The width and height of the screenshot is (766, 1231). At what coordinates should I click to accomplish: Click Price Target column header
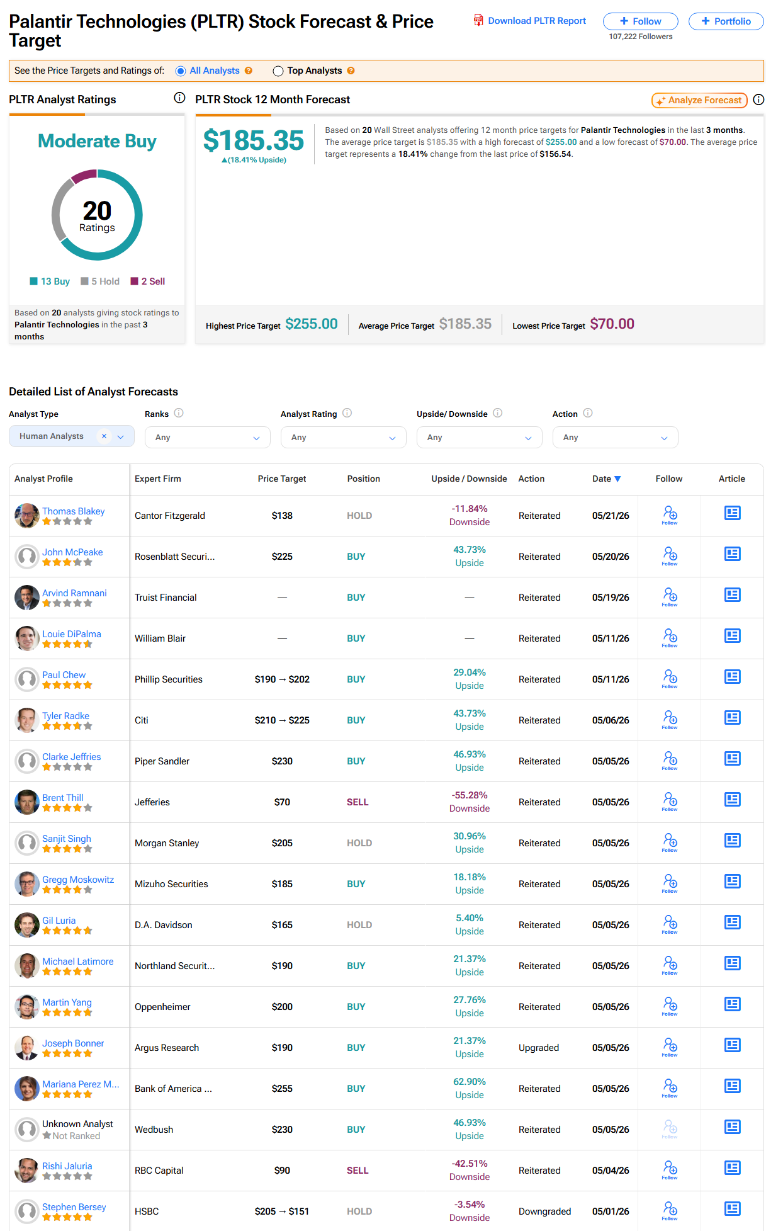click(x=282, y=479)
